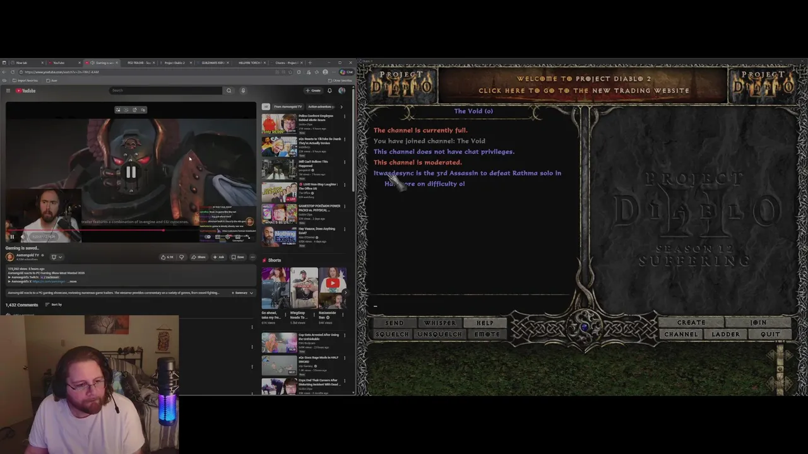
Task: Save the video to a playlist
Action: (x=237, y=257)
